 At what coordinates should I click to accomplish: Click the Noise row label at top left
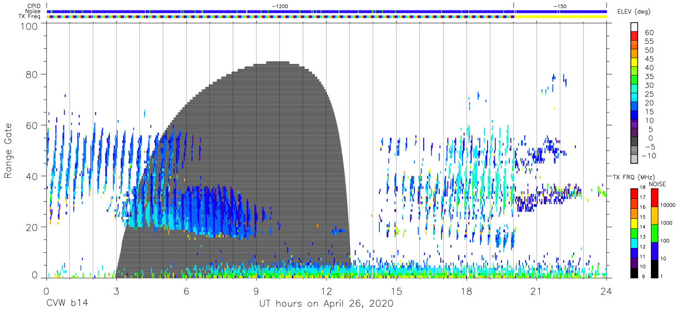tap(33, 11)
